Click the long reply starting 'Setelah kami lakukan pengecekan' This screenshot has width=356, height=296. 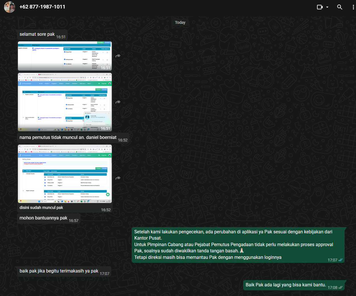(233, 244)
